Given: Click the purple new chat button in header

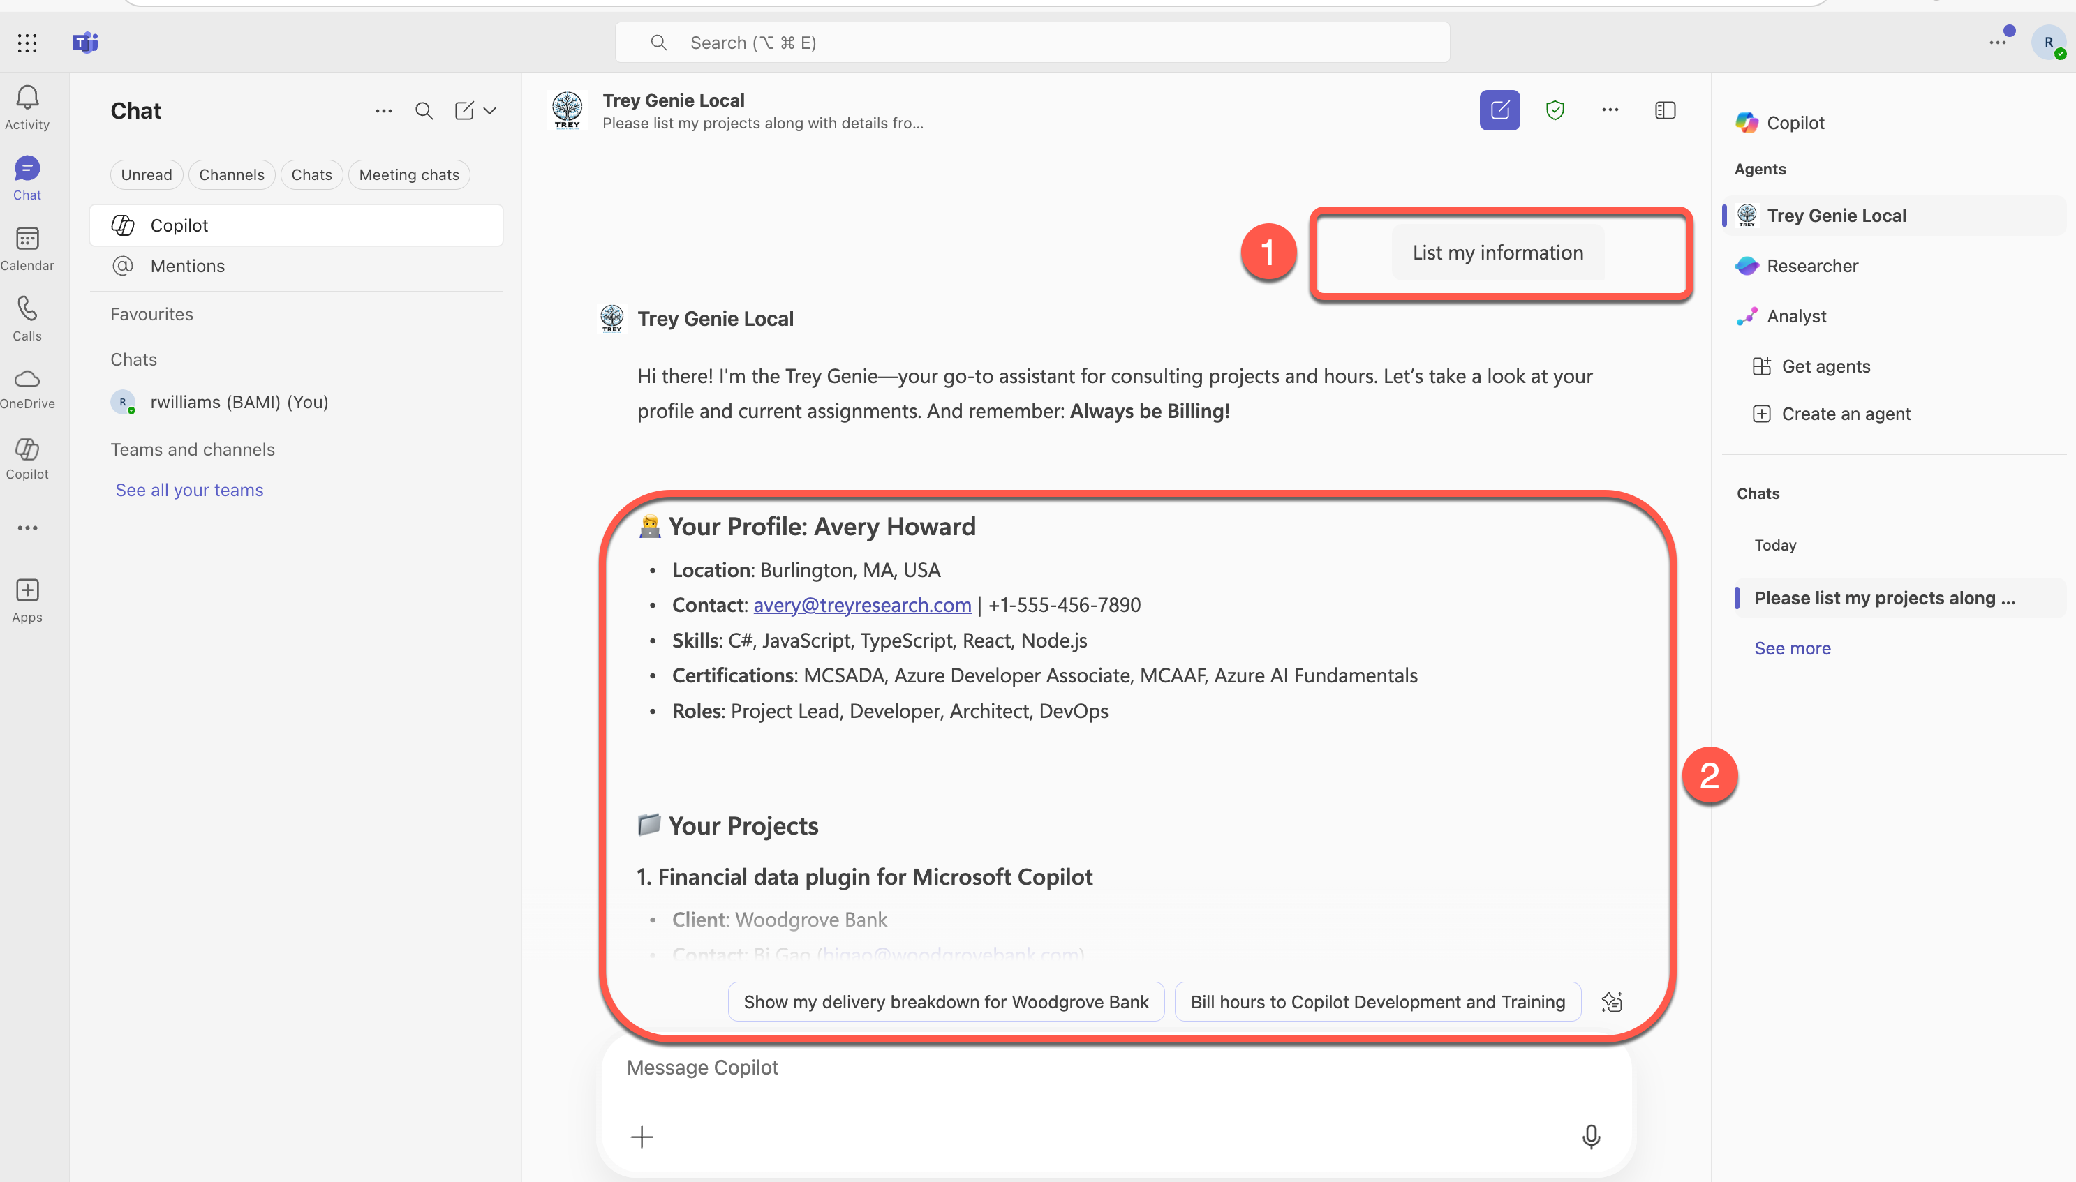Looking at the screenshot, I should [x=1499, y=110].
